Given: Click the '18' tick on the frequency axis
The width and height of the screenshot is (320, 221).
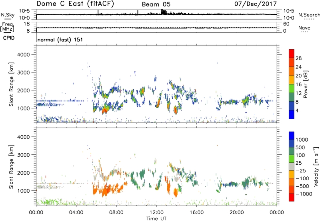Looking at the screenshot, I should pos(27,24).
